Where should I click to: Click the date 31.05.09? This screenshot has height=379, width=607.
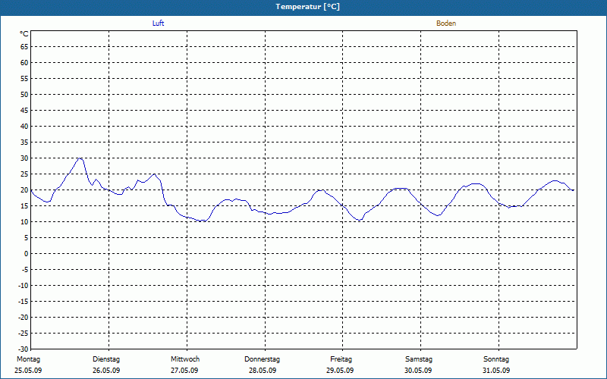coord(496,371)
